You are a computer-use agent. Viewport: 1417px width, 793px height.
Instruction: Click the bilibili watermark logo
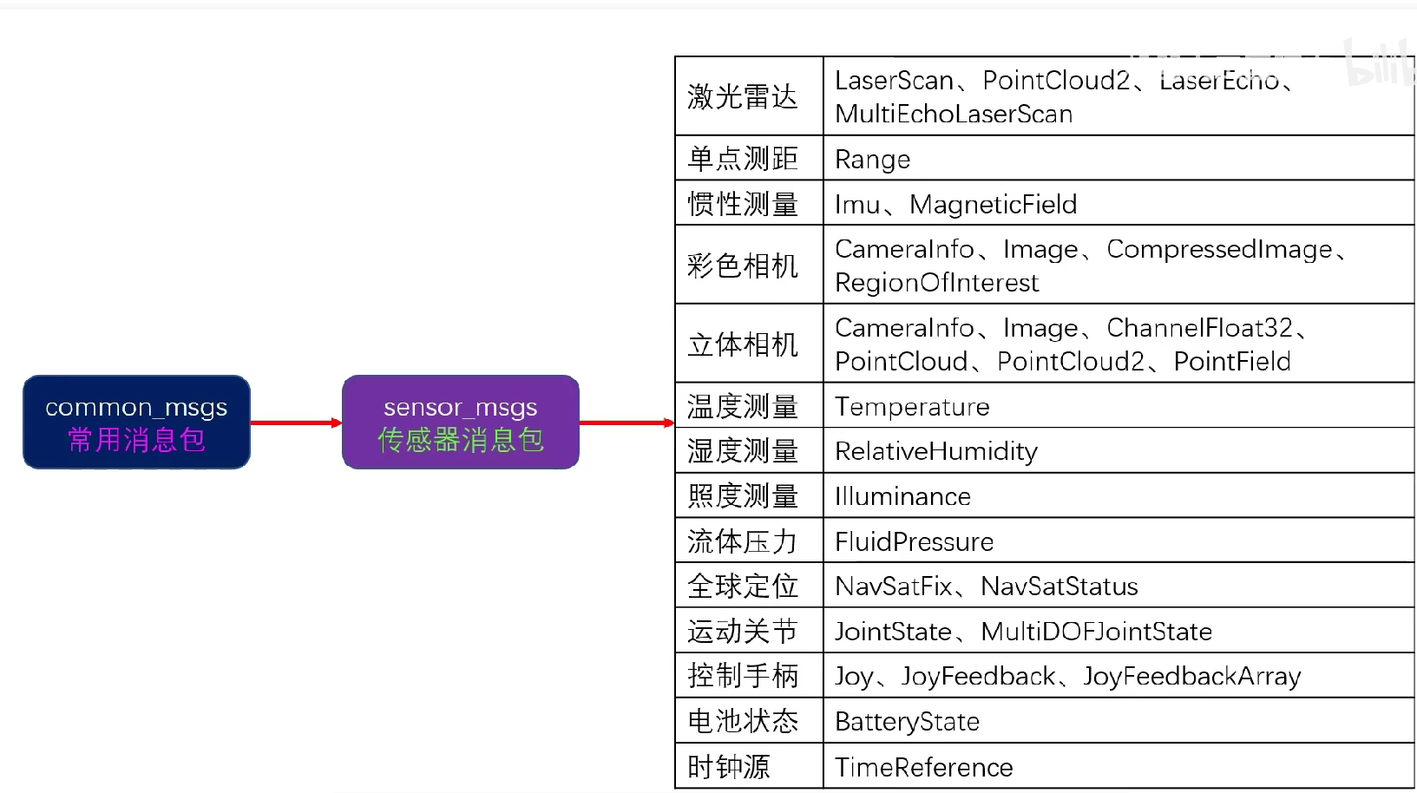coord(1380,64)
